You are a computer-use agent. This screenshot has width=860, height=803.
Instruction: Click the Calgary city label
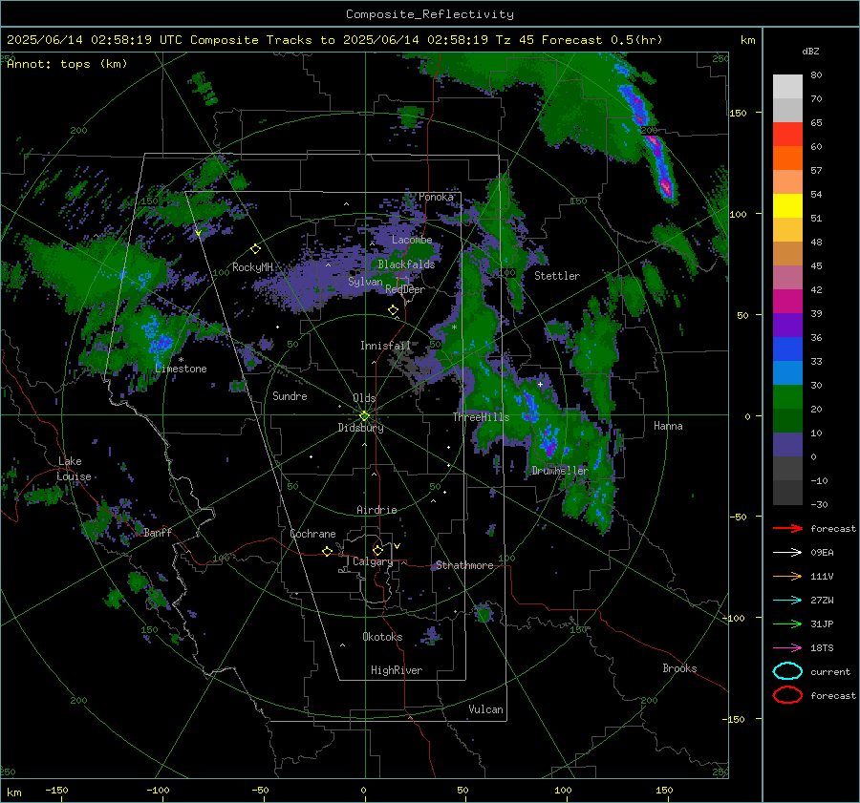tap(373, 561)
